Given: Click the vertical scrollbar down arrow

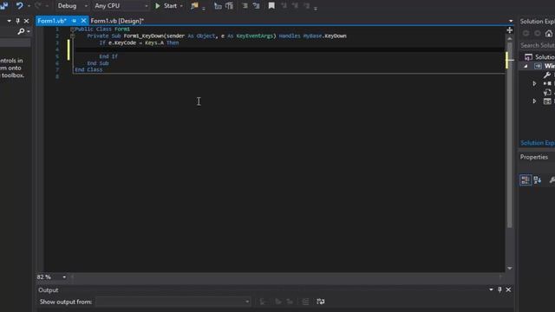Looking at the screenshot, I should (x=510, y=268).
